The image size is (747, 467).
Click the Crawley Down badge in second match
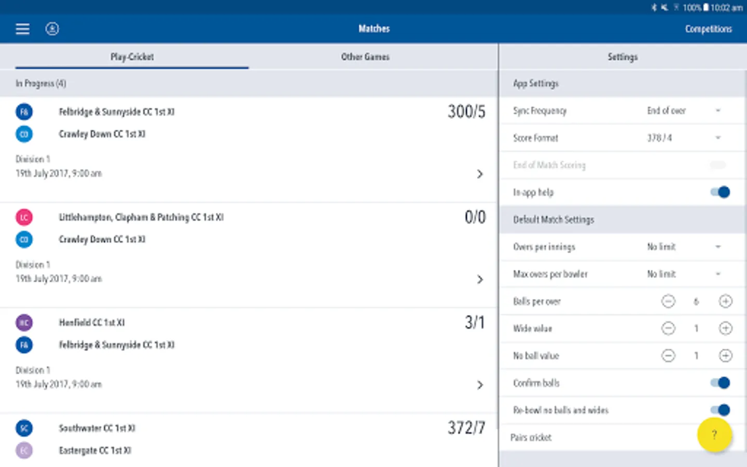(24, 239)
